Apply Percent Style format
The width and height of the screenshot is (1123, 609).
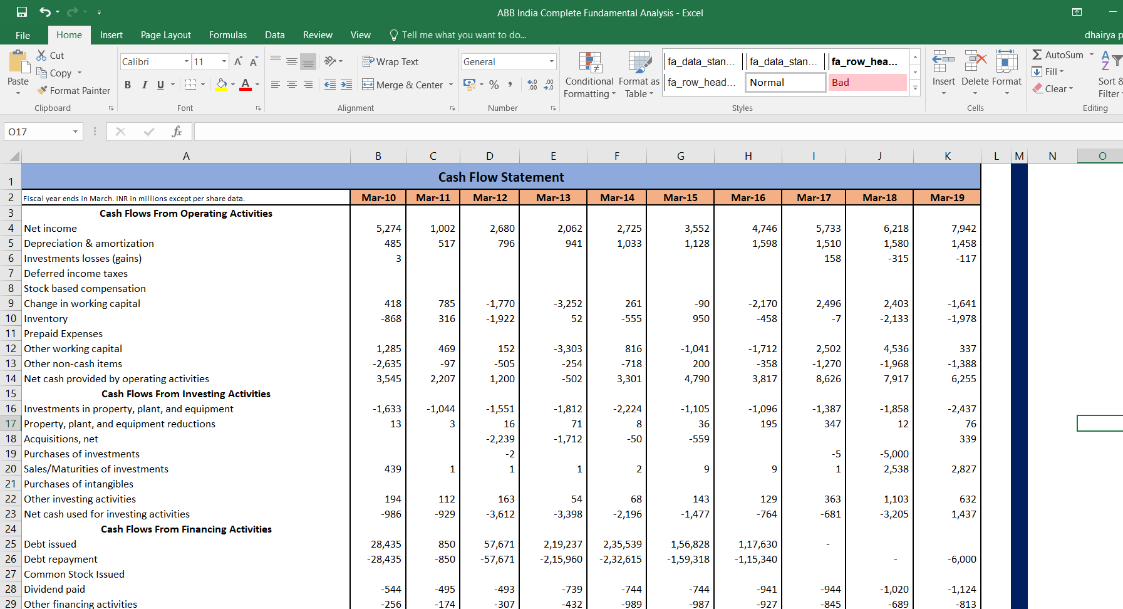tap(494, 85)
